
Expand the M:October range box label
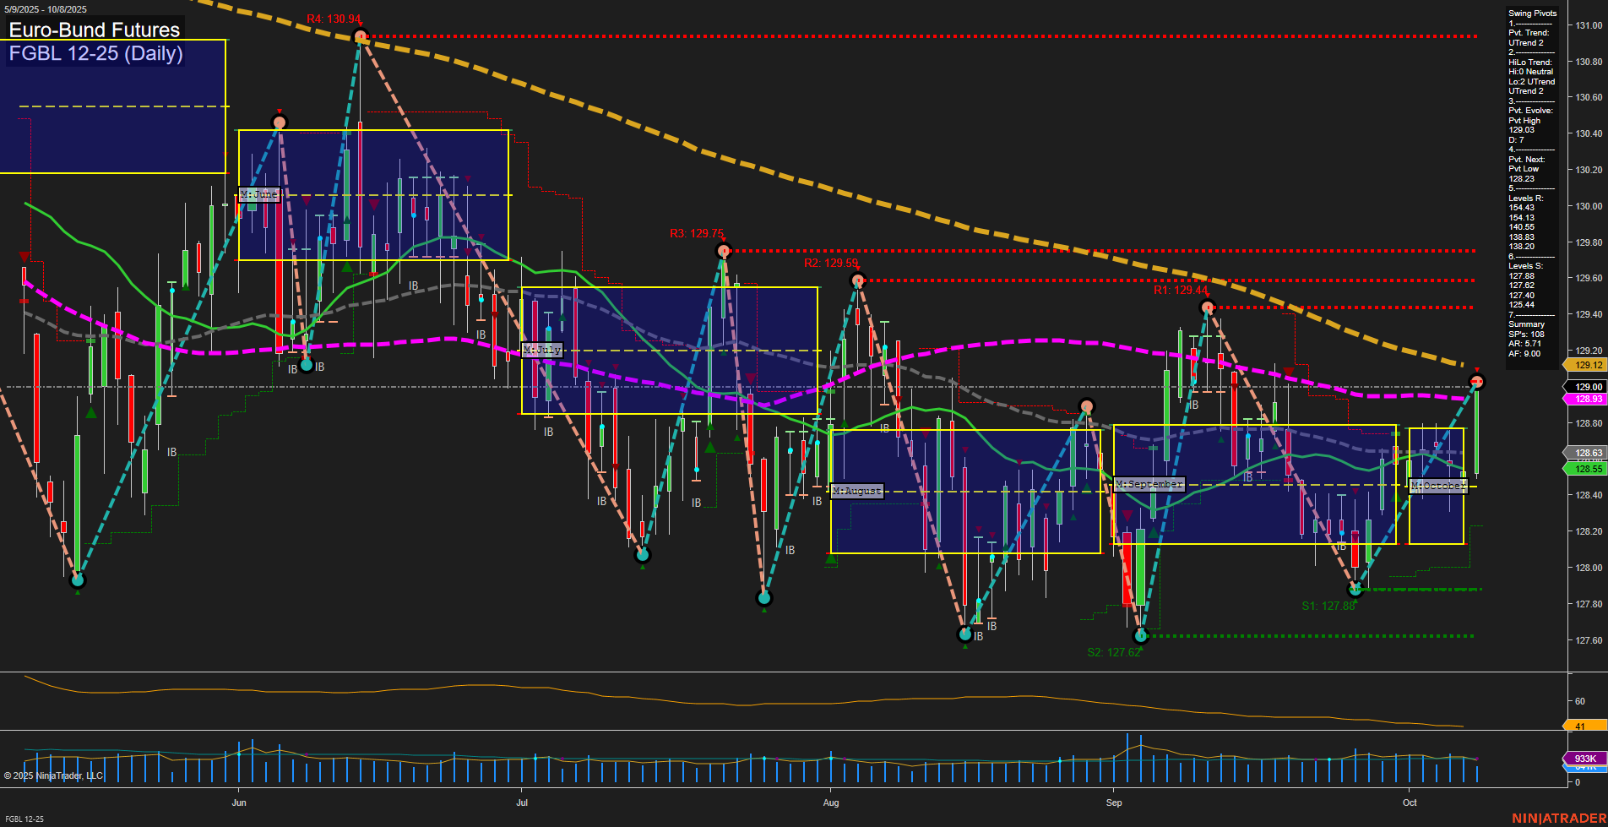1438,485
